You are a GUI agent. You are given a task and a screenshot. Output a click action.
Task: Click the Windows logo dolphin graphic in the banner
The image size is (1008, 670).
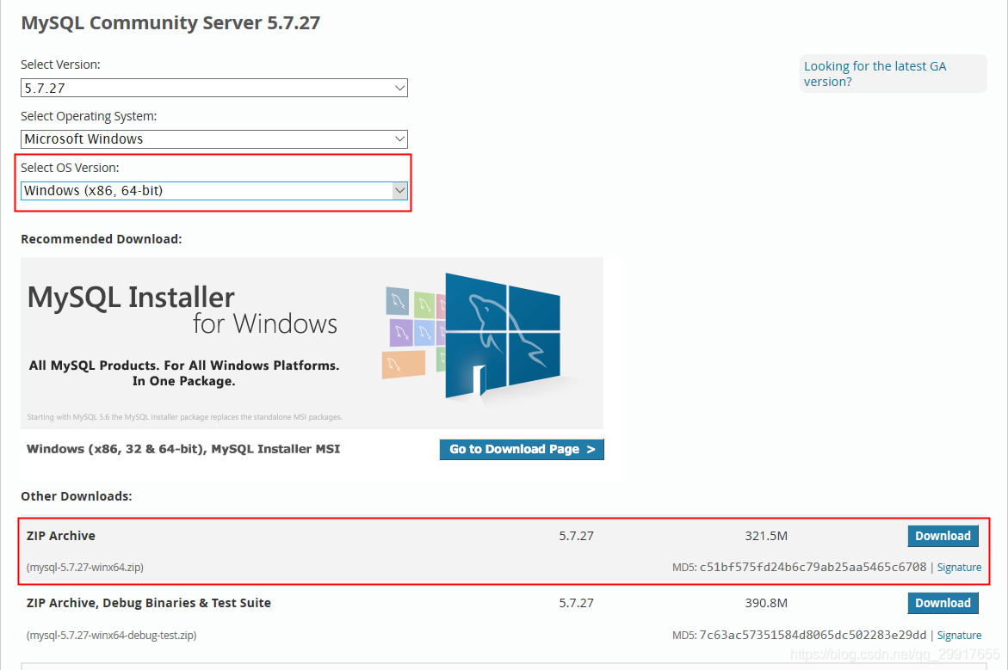tap(503, 337)
